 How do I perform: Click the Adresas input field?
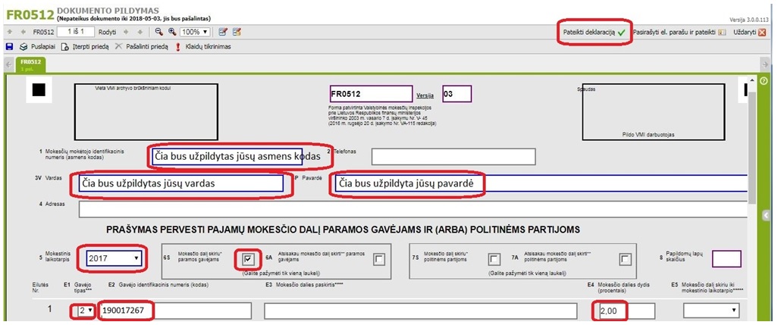click(413, 209)
